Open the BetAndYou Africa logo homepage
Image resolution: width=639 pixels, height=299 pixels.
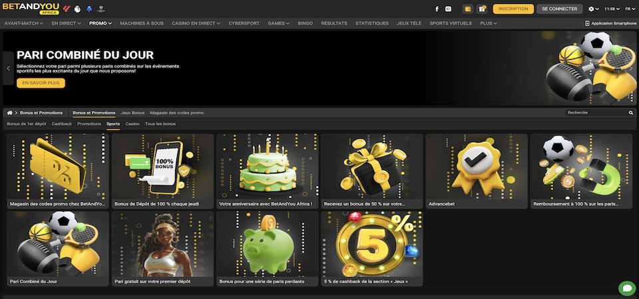click(x=31, y=9)
